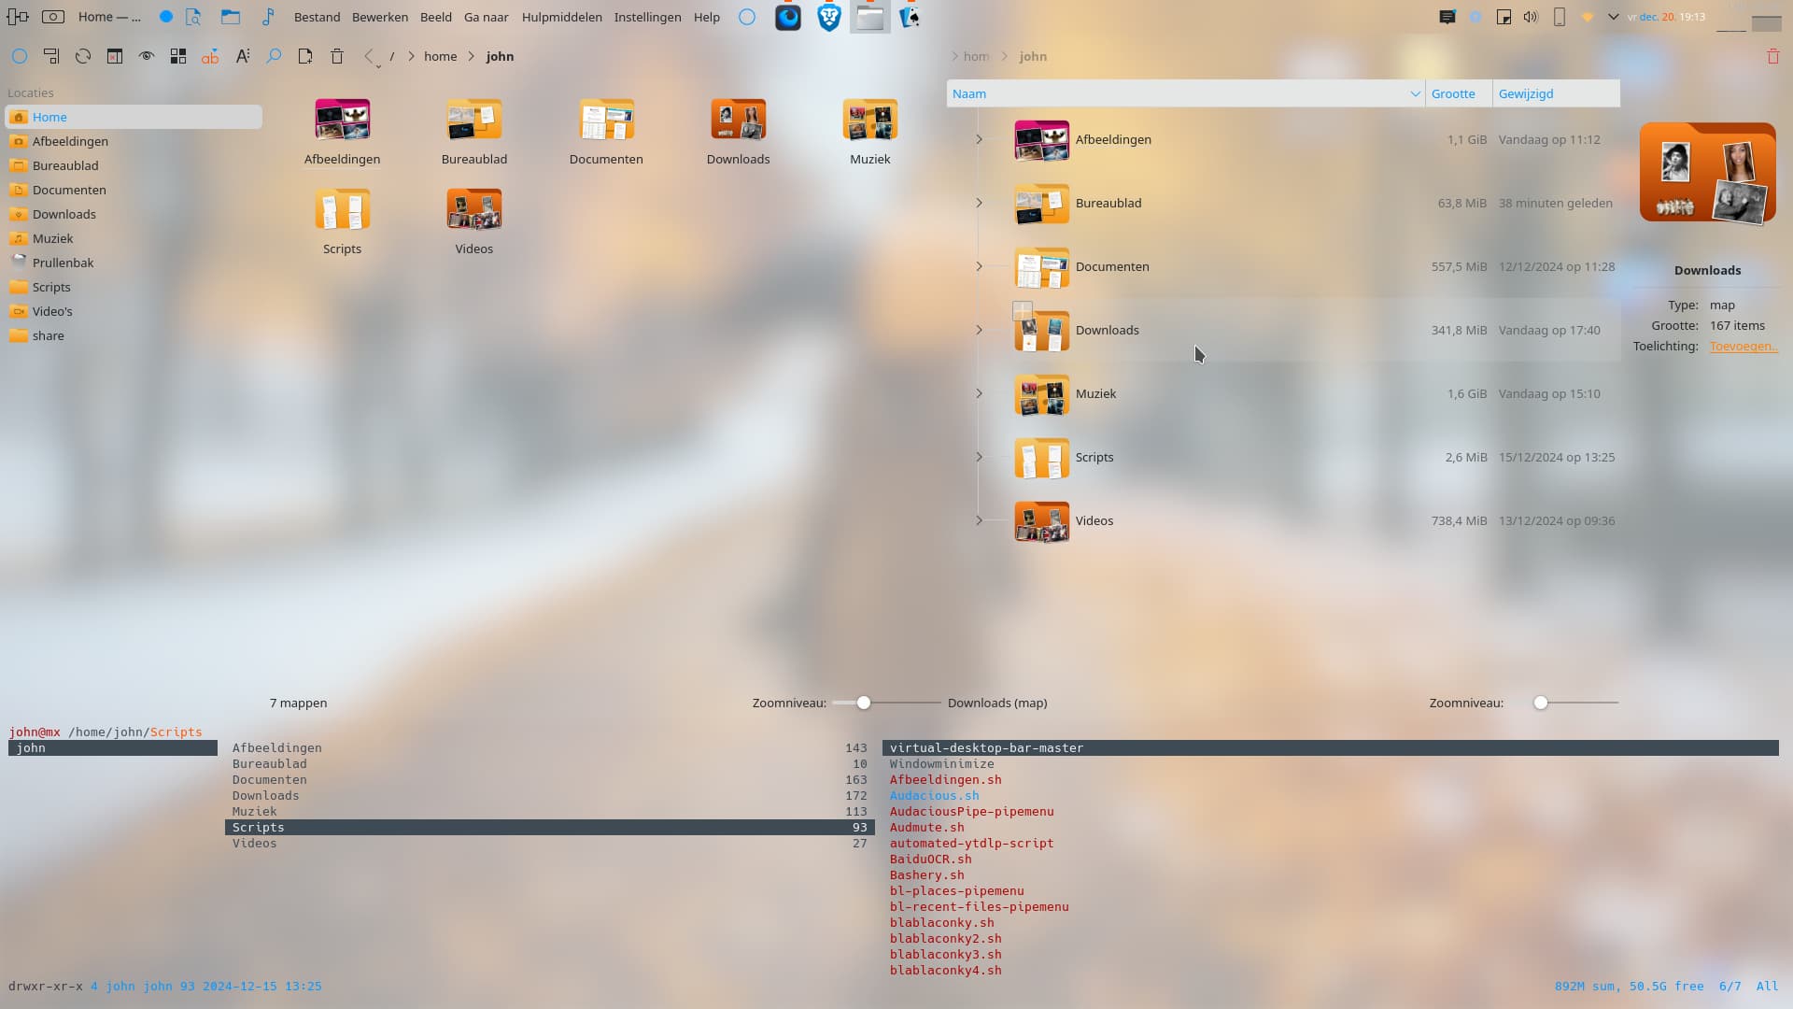
Task: Click 'john' in right pane breadcrumb
Action: [1033, 56]
